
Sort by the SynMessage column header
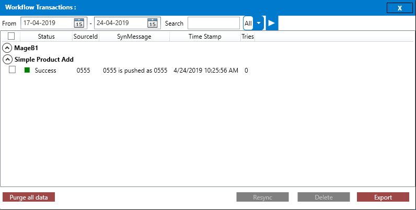(x=134, y=37)
